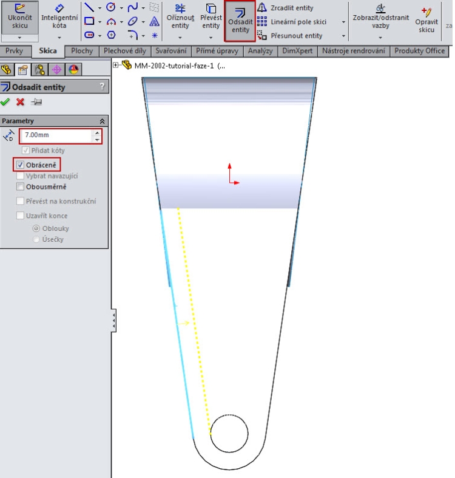The image size is (455, 478).
Task: Click Lineární pole skici pattern tool
Action: pyautogui.click(x=292, y=22)
